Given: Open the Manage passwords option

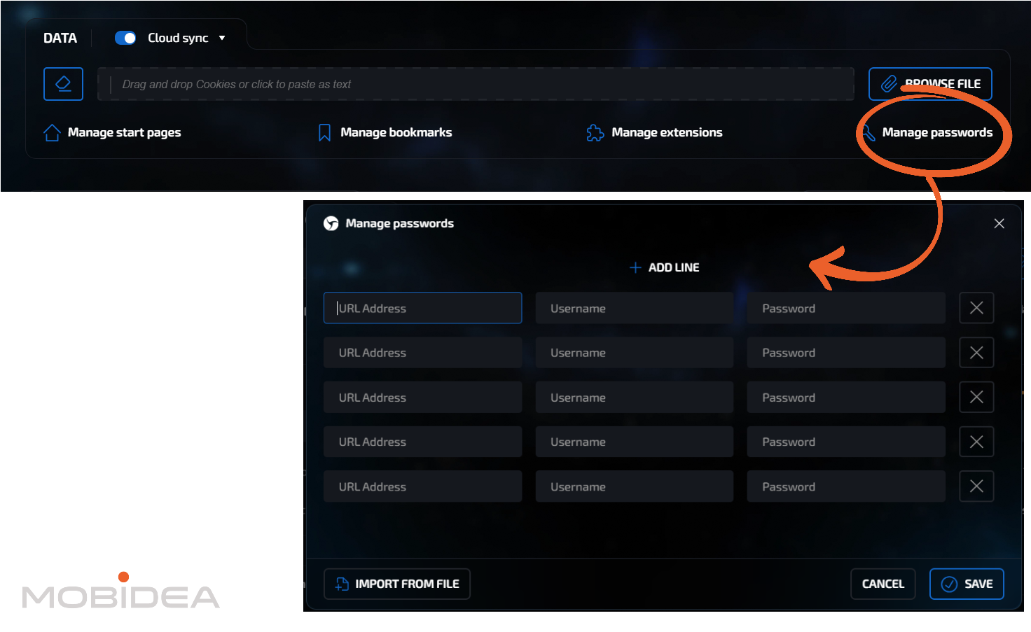Looking at the screenshot, I should (936, 132).
